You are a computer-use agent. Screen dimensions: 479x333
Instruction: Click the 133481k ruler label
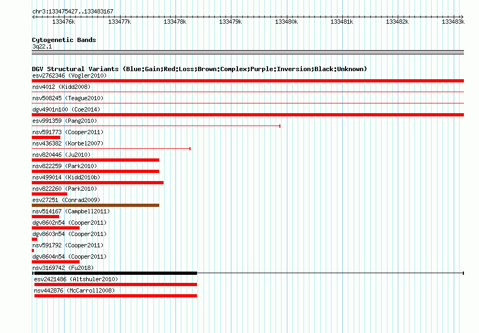point(342,22)
